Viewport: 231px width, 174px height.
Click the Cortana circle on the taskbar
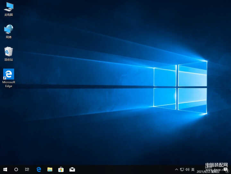tap(16, 170)
